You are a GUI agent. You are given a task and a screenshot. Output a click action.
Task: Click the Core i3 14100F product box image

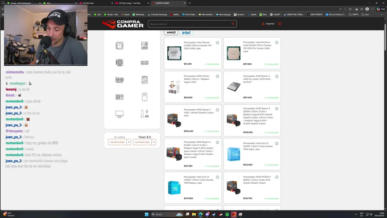click(x=174, y=188)
